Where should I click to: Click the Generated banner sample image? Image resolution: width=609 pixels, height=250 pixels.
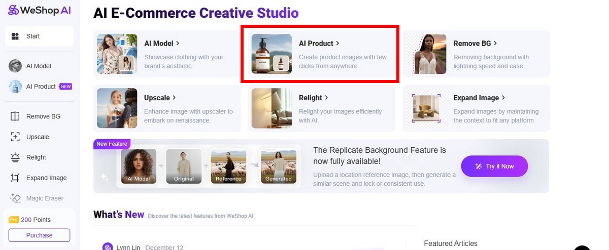pyautogui.click(x=279, y=166)
